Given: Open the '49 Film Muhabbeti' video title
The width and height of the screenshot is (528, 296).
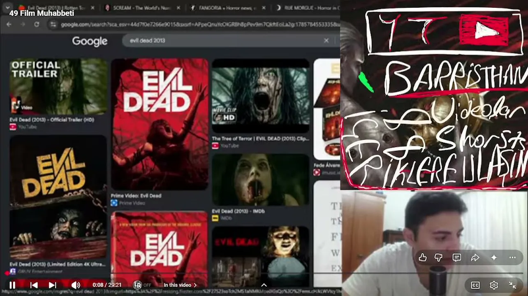Looking at the screenshot, I should tap(42, 13).
